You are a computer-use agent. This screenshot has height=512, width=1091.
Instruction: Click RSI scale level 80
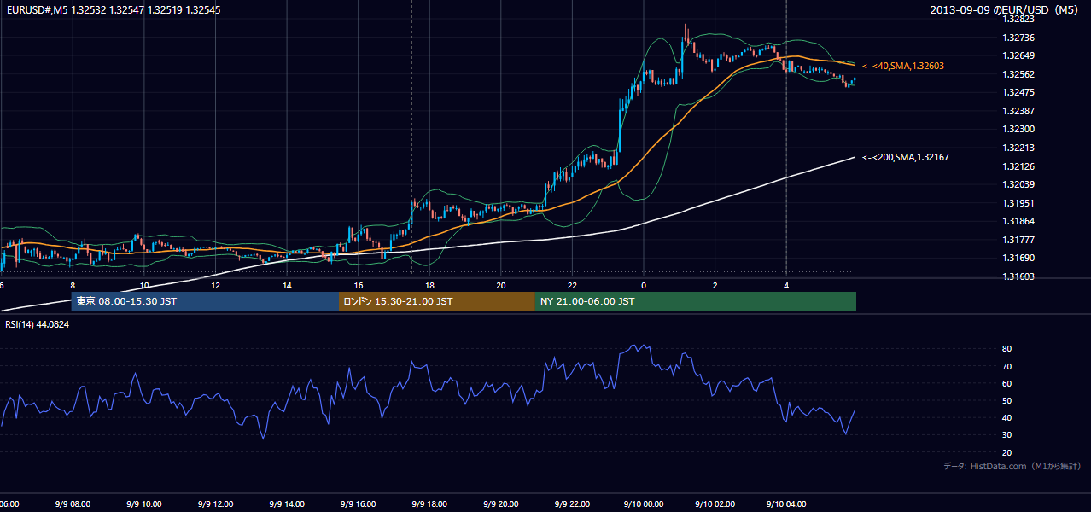tap(1006, 349)
